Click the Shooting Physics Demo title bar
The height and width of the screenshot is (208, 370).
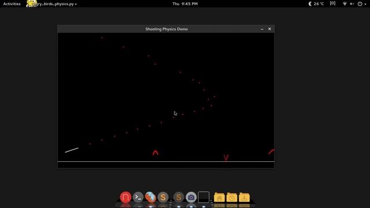[166, 29]
